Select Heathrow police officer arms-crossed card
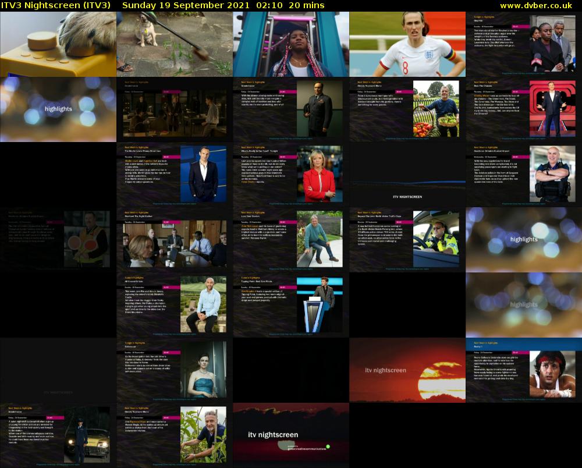The image size is (582, 468). click(524, 175)
